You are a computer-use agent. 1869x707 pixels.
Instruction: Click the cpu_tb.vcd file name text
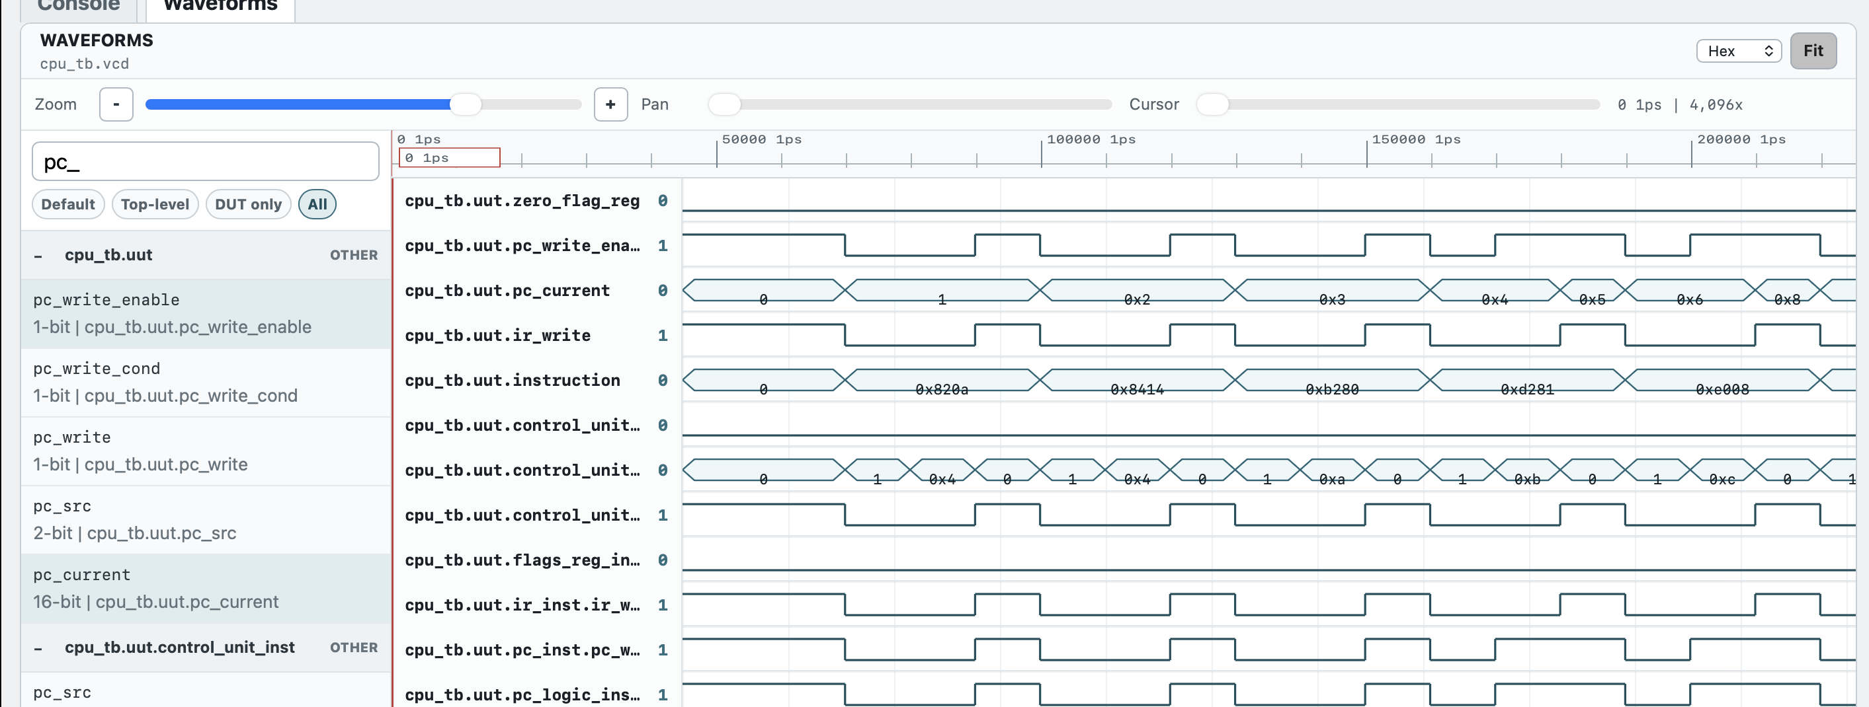click(84, 64)
